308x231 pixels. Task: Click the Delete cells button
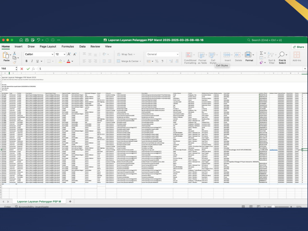point(238,57)
